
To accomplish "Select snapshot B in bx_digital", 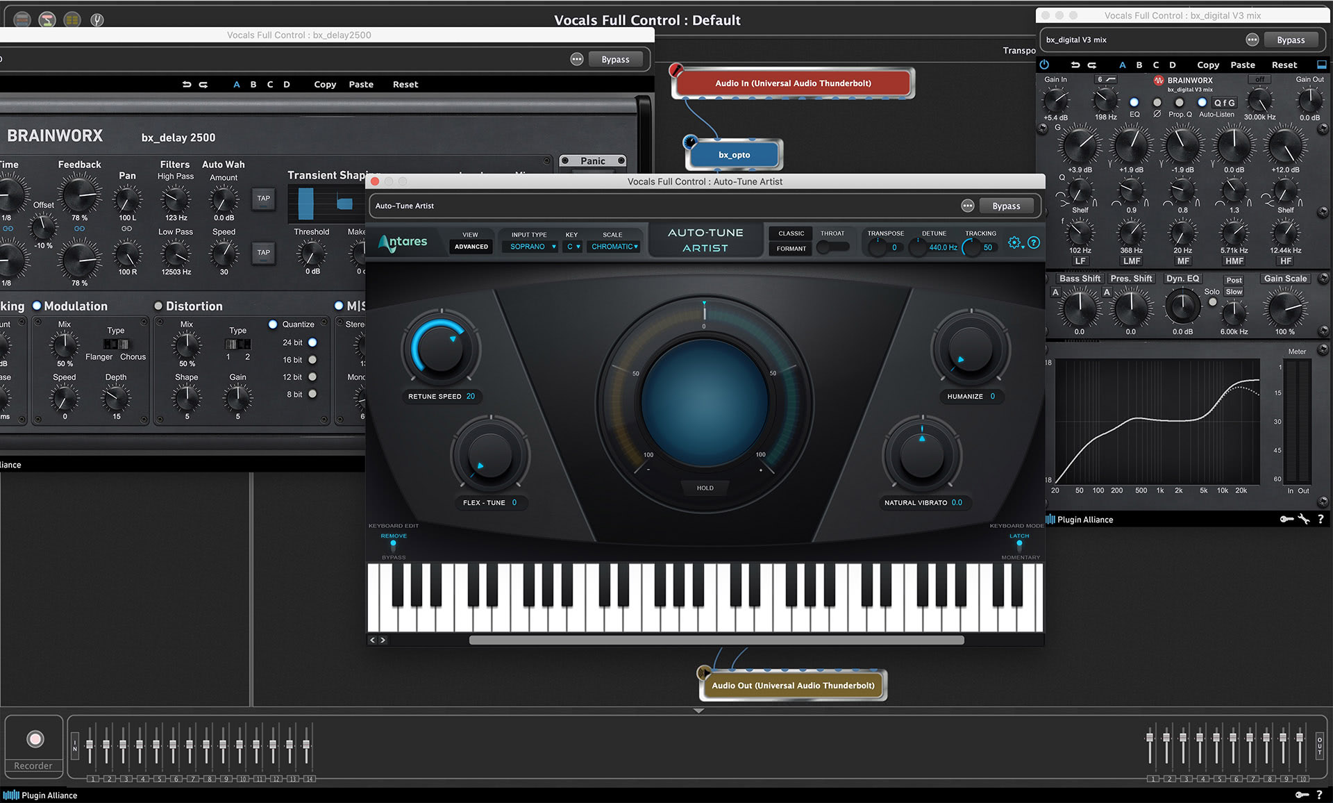I will [1139, 65].
